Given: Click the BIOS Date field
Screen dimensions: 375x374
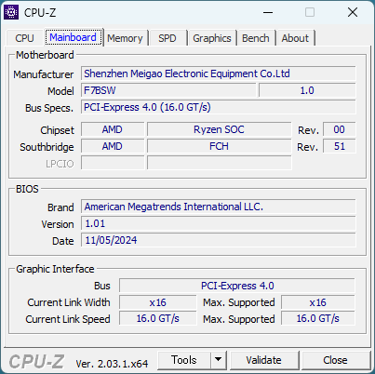Looking at the screenshot, I should 219,240.
